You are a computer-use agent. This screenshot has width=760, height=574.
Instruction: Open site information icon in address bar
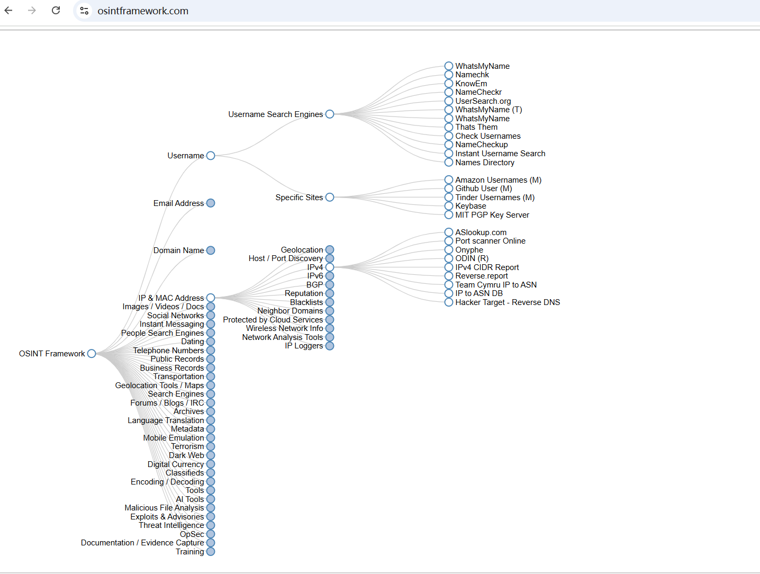84,11
